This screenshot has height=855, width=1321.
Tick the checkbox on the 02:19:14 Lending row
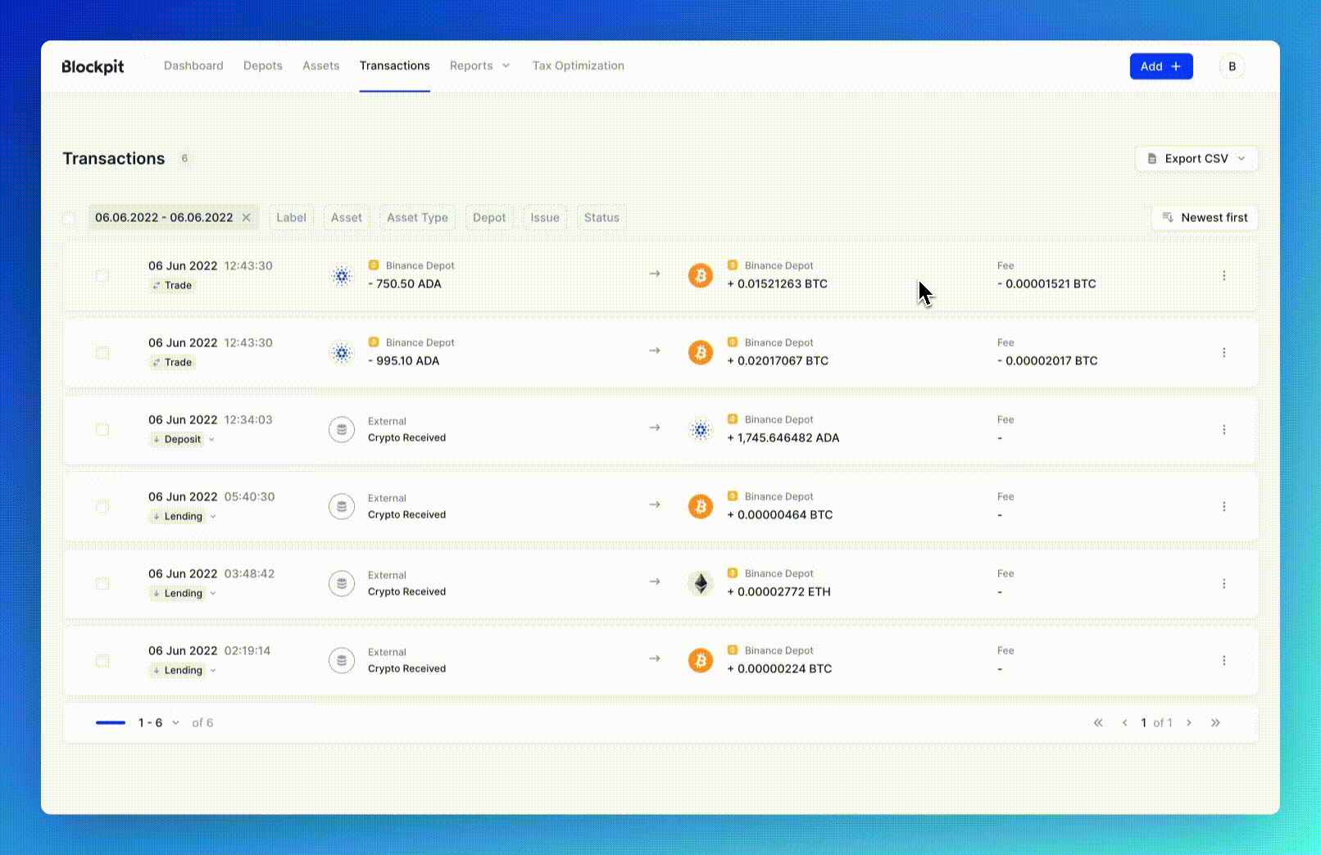tap(102, 660)
